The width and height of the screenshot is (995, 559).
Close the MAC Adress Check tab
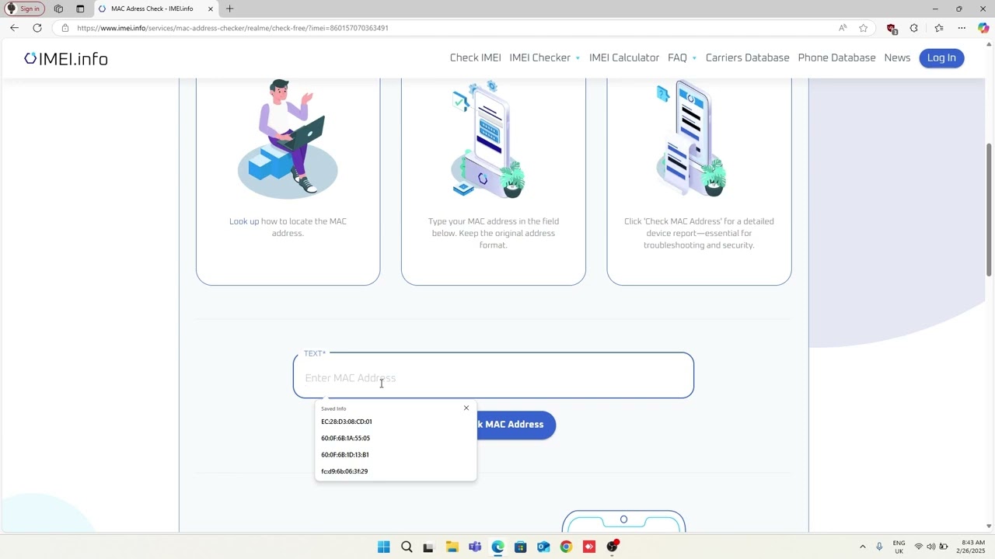[210, 9]
